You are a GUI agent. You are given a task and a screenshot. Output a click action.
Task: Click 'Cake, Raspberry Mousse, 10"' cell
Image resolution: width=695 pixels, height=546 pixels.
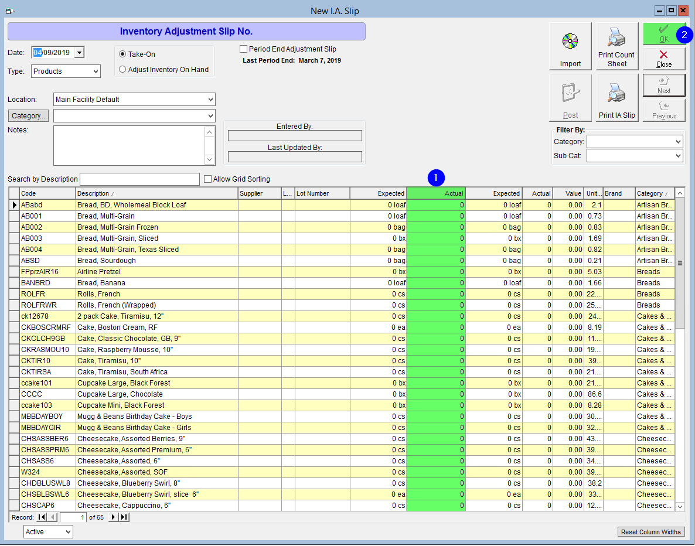pos(156,350)
